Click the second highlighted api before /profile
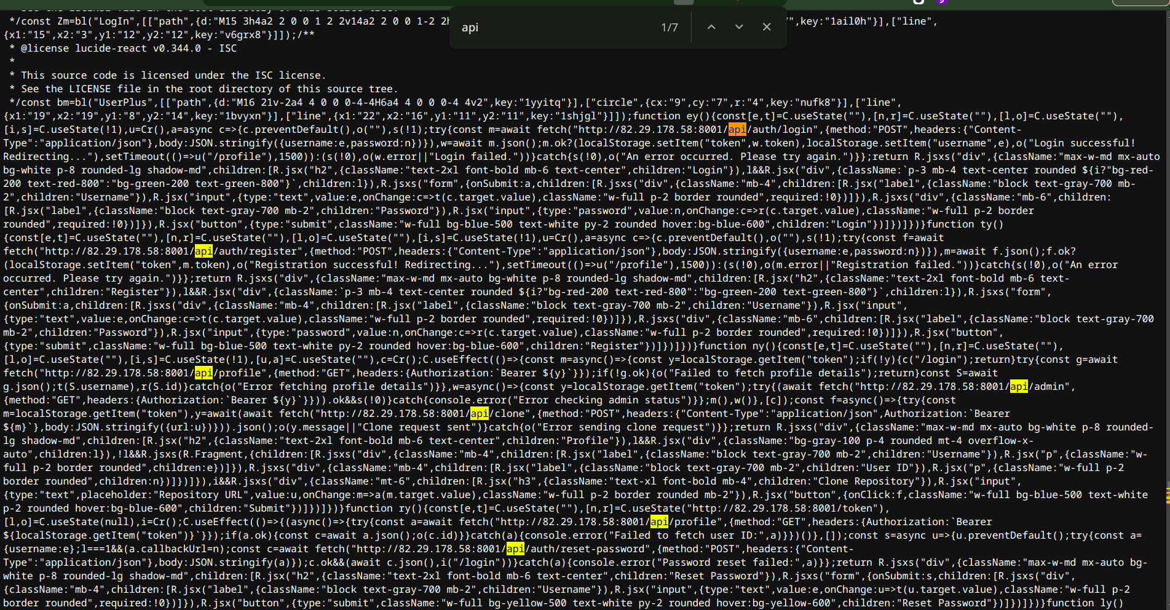 coord(659,521)
